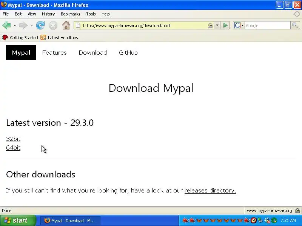Image resolution: width=302 pixels, height=226 pixels.
Task: Open the Latest Headlines RSS feed icon
Action: click(43, 37)
